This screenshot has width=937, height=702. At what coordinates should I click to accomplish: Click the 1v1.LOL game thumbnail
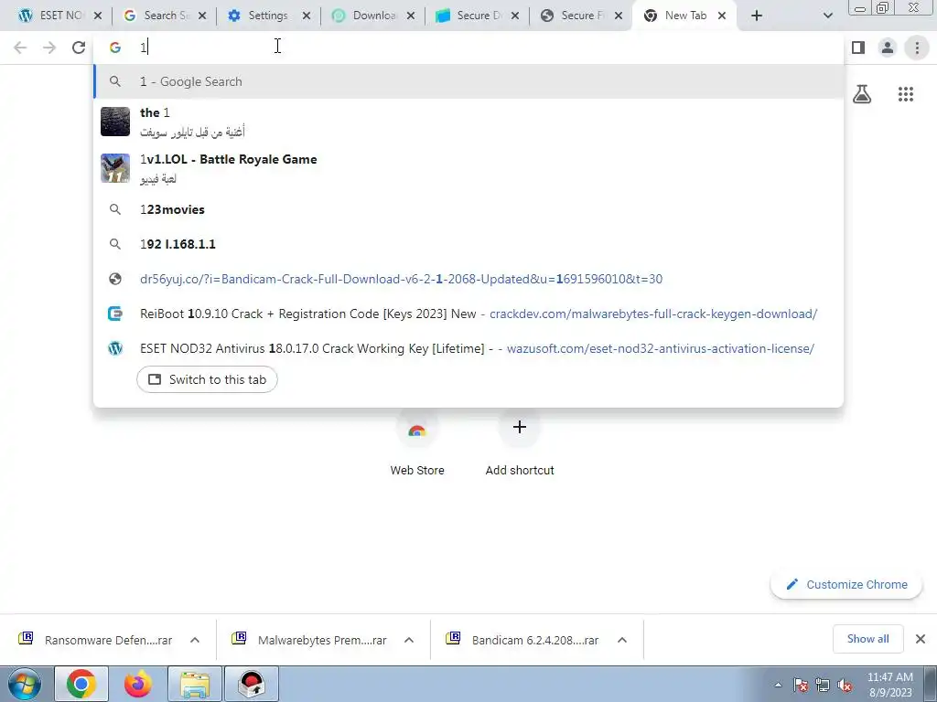pos(115,168)
